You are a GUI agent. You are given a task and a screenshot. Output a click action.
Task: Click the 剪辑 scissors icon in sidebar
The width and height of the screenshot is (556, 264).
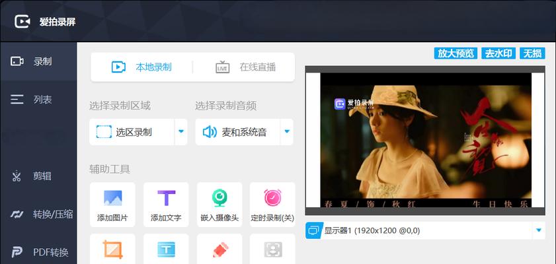point(17,176)
